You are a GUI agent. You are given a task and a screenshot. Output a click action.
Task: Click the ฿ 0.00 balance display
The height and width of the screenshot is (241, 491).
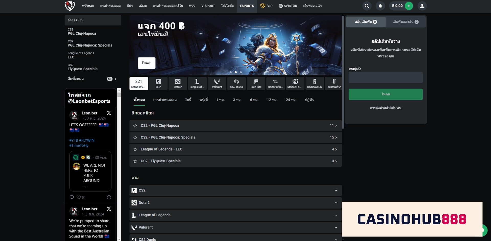(397, 6)
